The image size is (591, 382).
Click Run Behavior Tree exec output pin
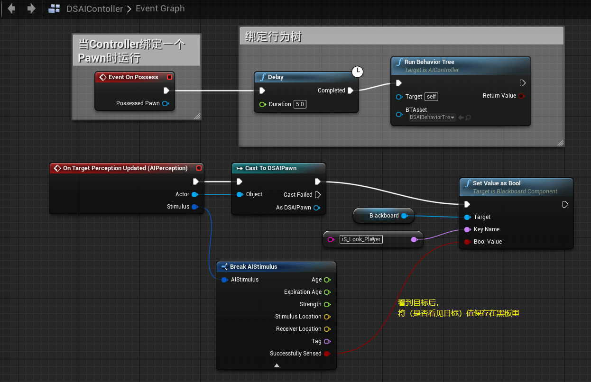522,83
